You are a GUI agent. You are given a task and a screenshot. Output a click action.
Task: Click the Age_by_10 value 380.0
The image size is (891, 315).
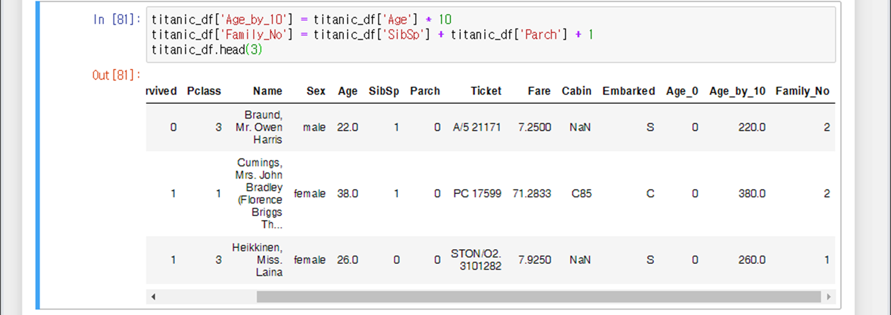coord(752,193)
